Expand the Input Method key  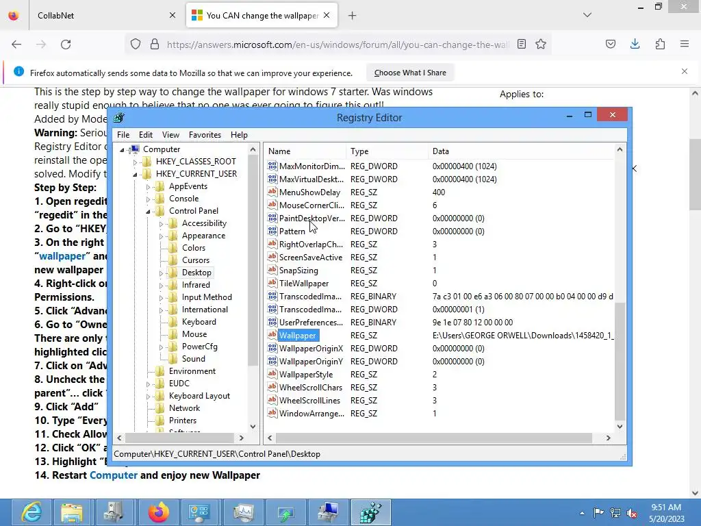click(x=161, y=298)
